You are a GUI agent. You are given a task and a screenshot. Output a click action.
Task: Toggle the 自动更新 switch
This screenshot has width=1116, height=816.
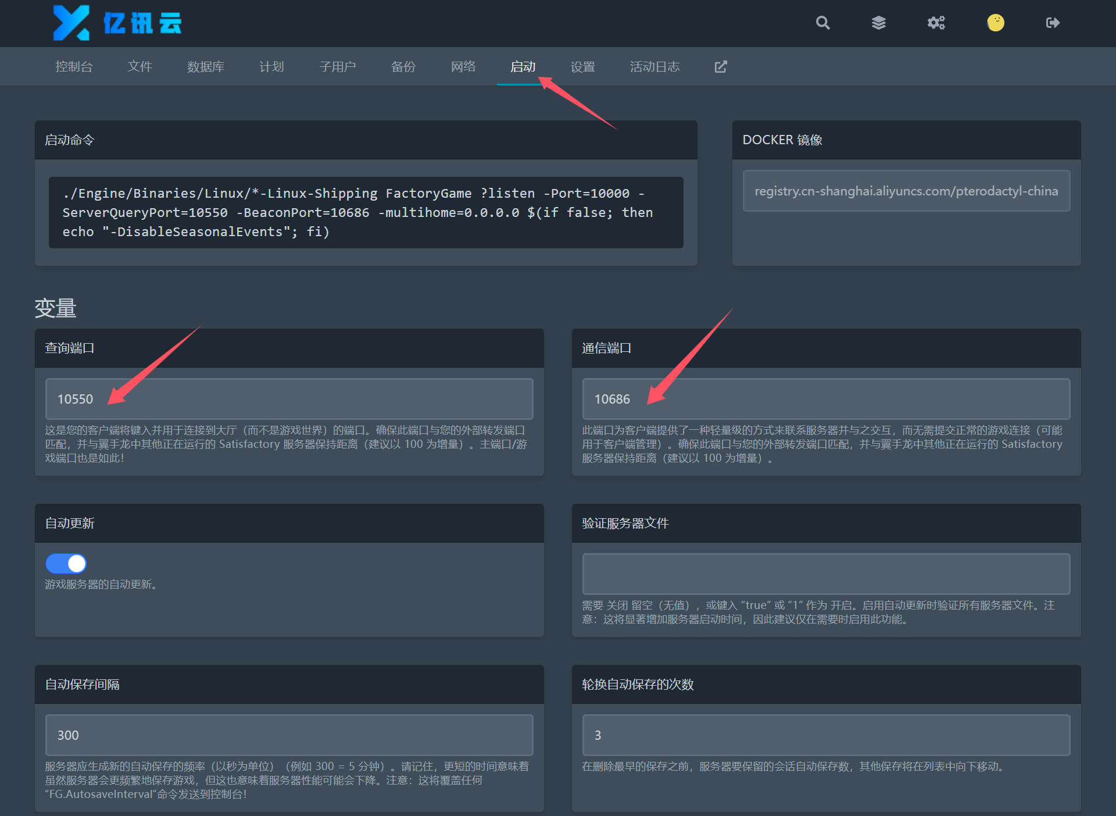(x=66, y=563)
